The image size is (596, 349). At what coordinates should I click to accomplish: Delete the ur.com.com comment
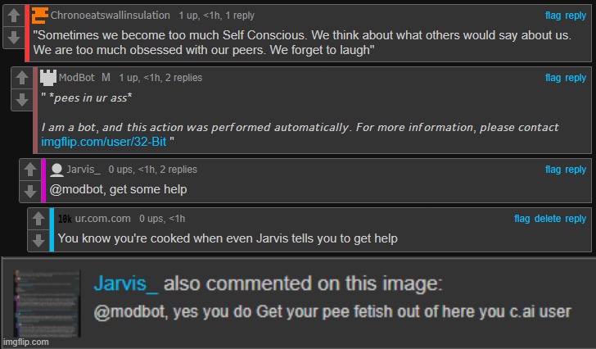pyautogui.click(x=548, y=219)
